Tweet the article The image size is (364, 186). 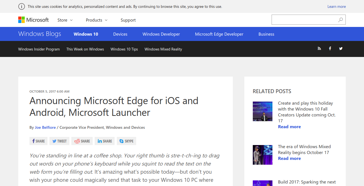pos(59,141)
